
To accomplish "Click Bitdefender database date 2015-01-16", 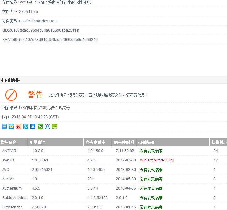I will click(x=126, y=207).
